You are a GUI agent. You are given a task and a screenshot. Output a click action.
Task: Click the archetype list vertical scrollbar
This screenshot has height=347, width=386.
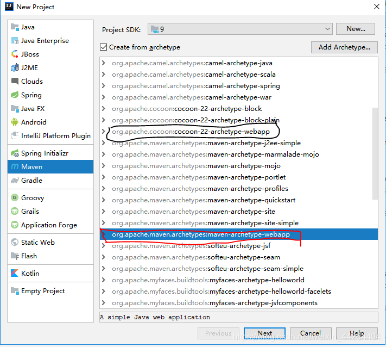coord(375,153)
